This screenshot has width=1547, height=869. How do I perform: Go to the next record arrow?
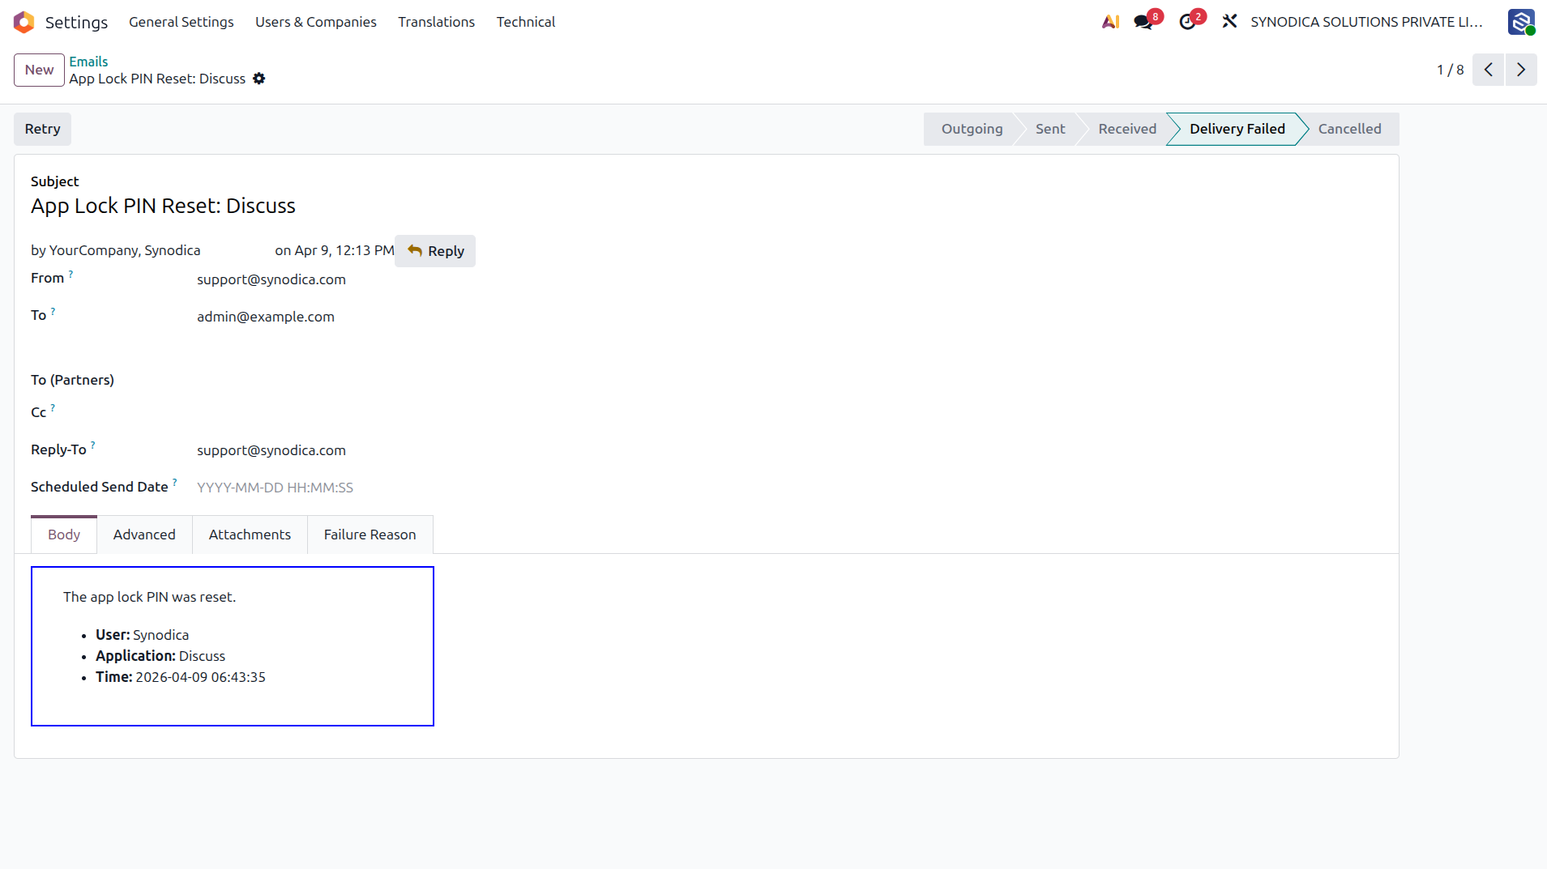click(x=1521, y=70)
